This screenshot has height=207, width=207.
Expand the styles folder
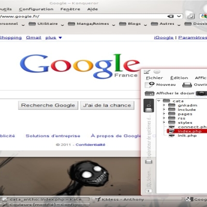tap(164, 122)
